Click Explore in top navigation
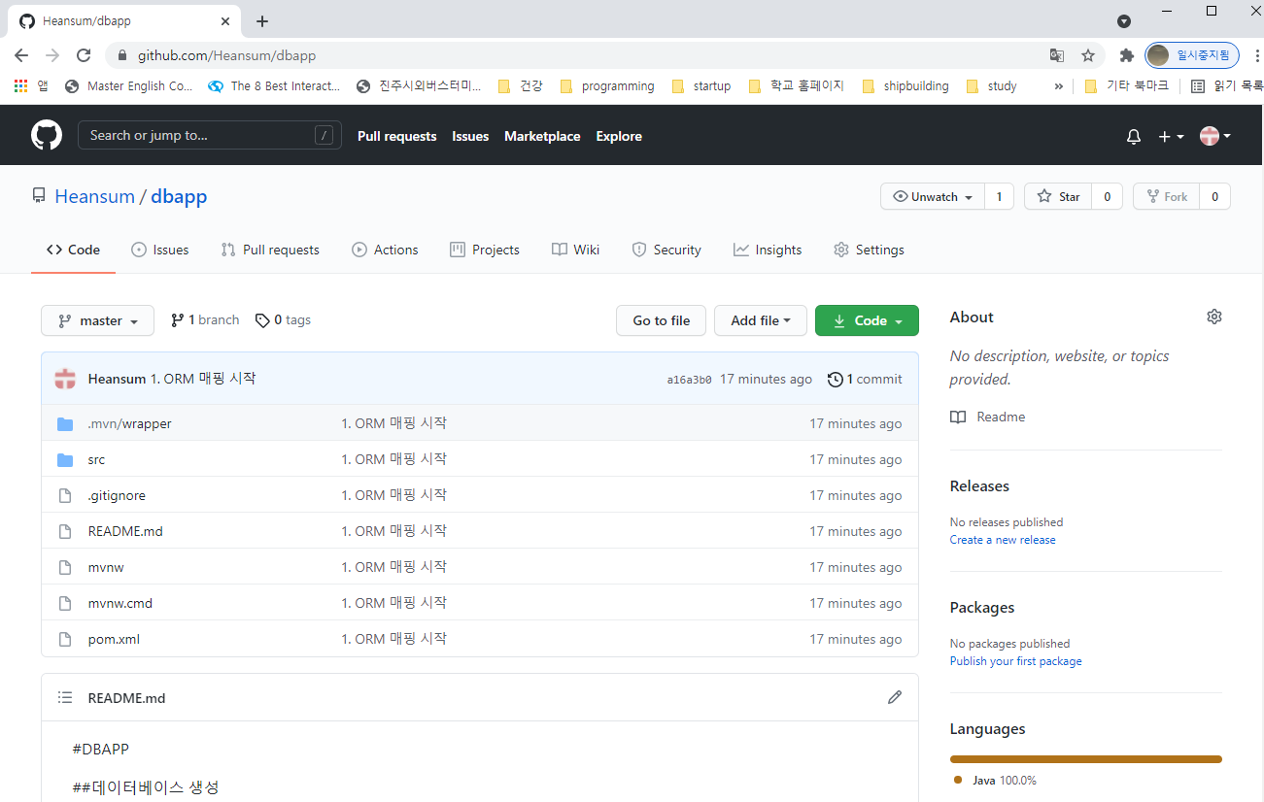This screenshot has width=1264, height=802. (619, 136)
